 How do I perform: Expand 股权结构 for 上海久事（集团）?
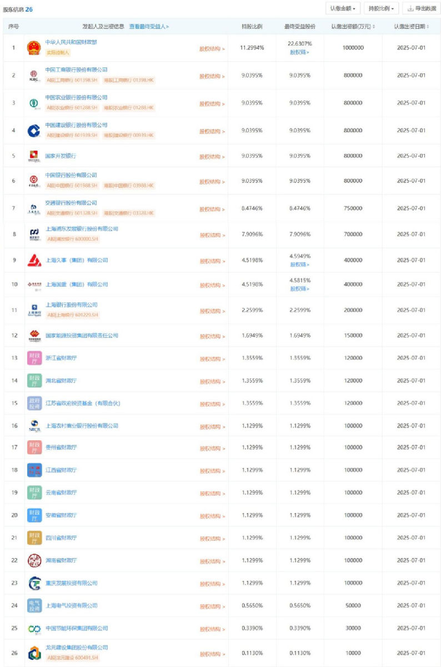pos(212,261)
